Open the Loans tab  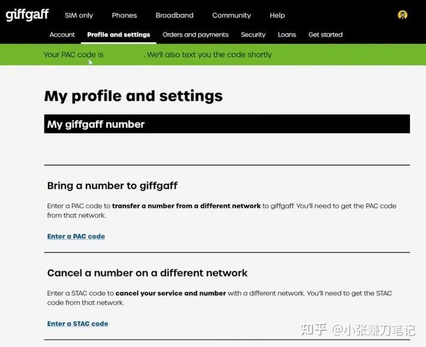pos(287,35)
